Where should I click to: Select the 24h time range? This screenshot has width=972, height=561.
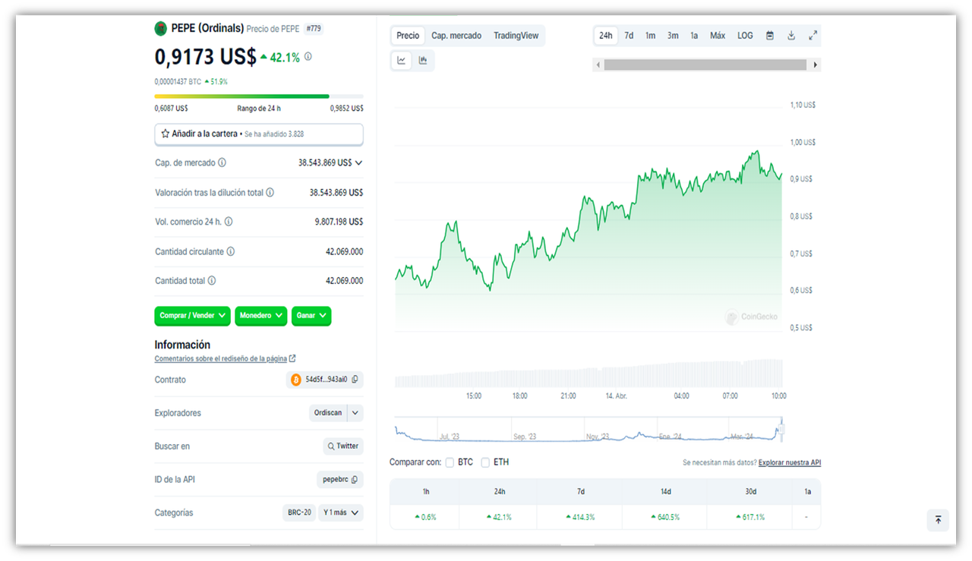(x=606, y=36)
